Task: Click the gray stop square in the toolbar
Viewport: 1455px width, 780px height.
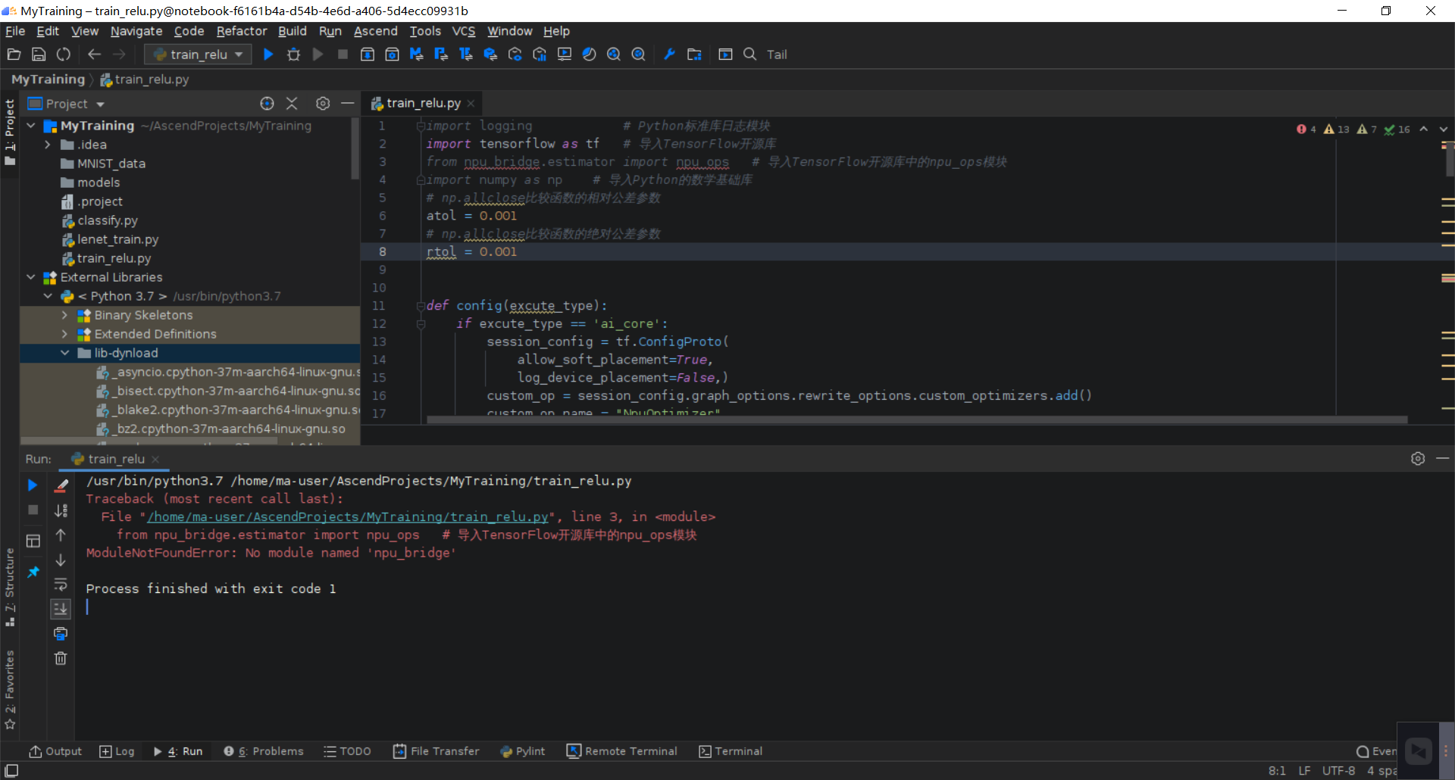Action: tap(343, 55)
